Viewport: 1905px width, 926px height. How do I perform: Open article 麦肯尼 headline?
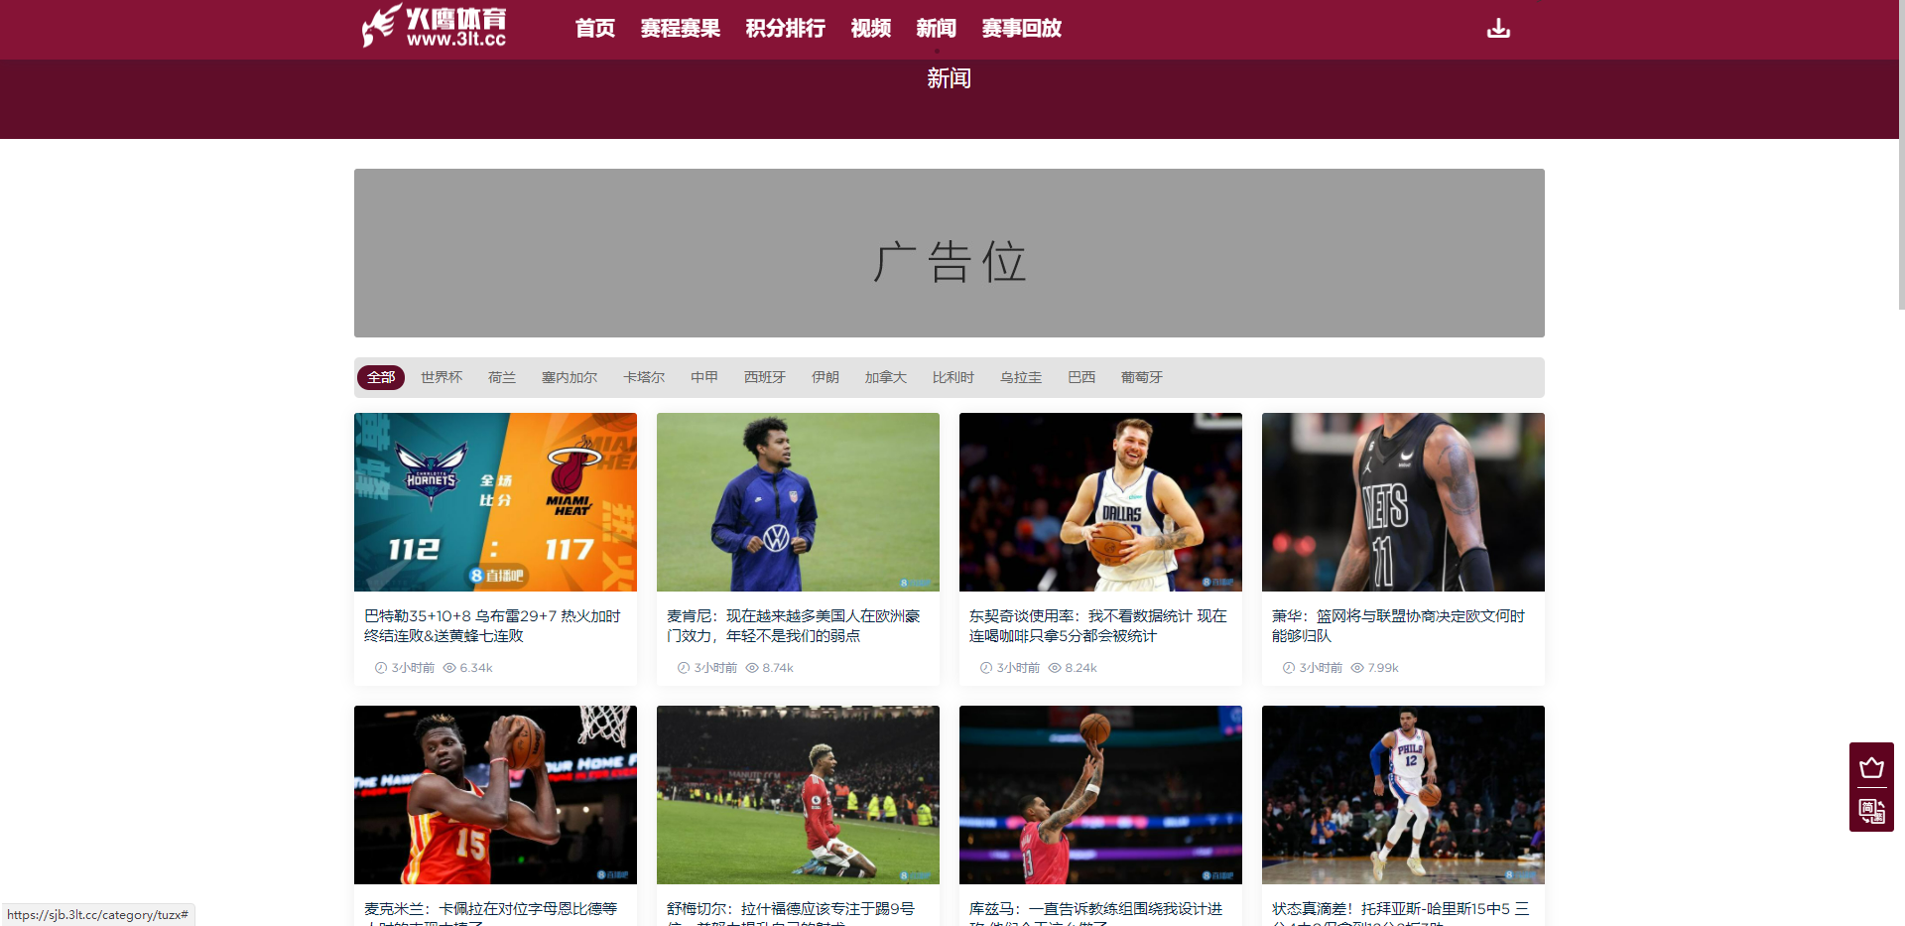(x=794, y=626)
